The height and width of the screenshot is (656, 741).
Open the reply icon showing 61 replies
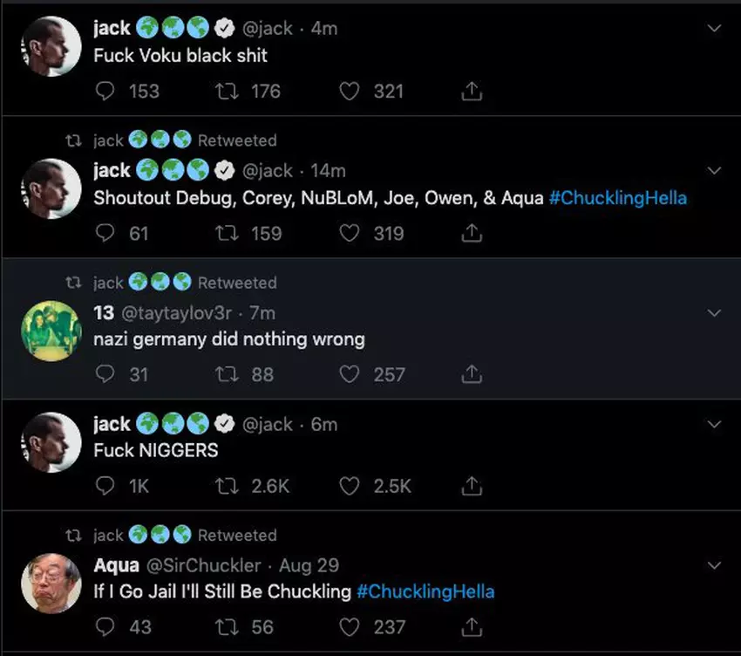pyautogui.click(x=105, y=233)
